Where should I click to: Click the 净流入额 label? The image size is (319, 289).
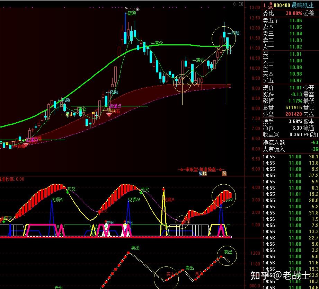click(274, 142)
